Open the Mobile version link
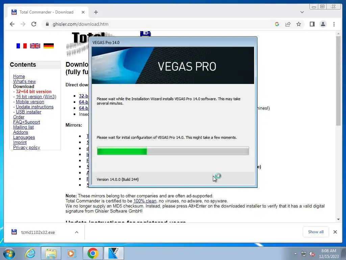The width and height of the screenshot is (346, 260). click(x=30, y=102)
